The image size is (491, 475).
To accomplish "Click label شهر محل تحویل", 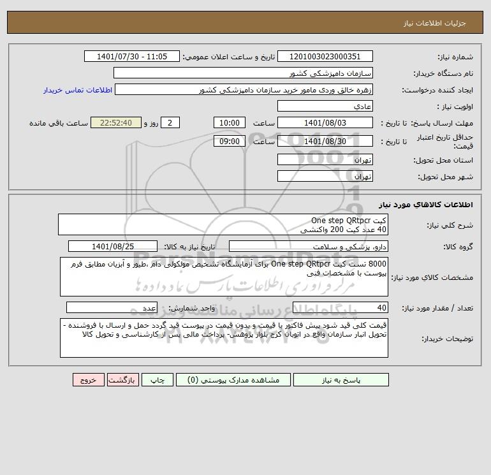I will click(445, 177).
